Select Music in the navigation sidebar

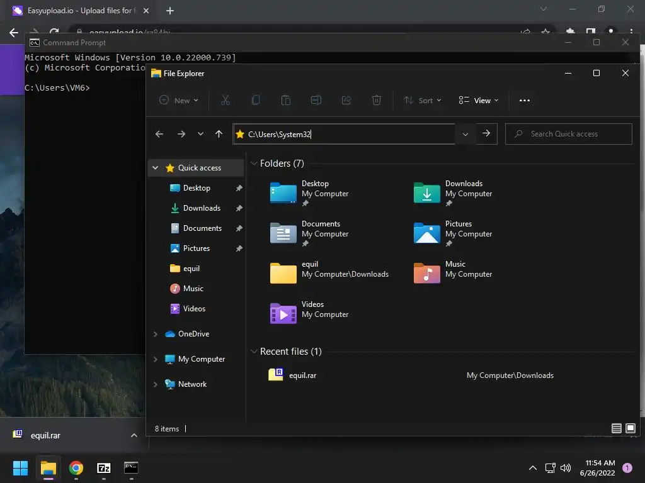(x=193, y=289)
